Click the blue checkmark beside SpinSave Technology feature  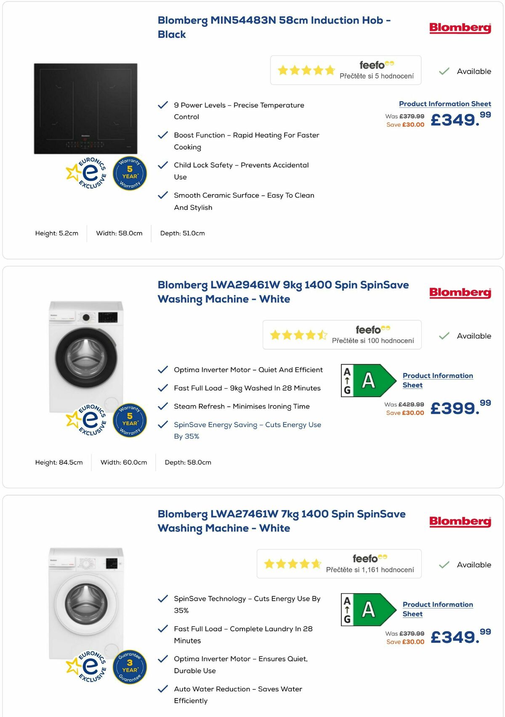point(162,598)
